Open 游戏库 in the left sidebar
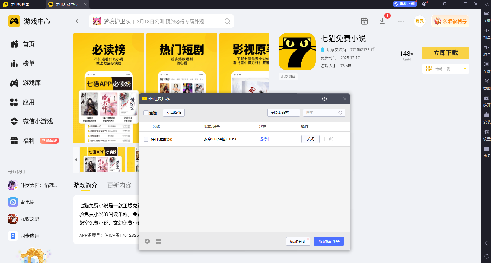Image resolution: width=491 pixels, height=263 pixels. coord(31,83)
